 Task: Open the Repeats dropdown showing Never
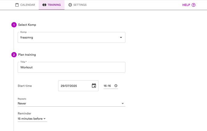(x=71, y=103)
